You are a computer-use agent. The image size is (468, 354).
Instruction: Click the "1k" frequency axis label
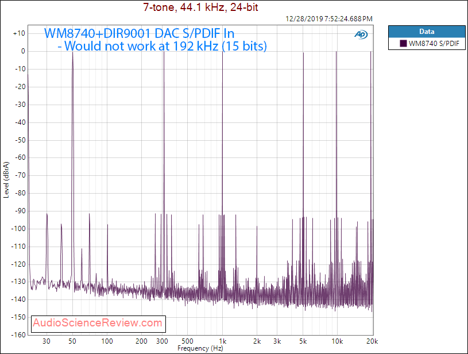coord(223,341)
